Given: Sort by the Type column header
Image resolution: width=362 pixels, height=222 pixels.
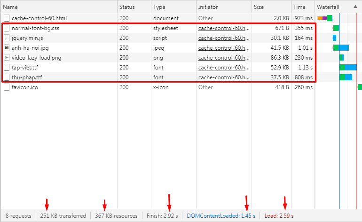Looking at the screenshot, I should coord(159,7).
